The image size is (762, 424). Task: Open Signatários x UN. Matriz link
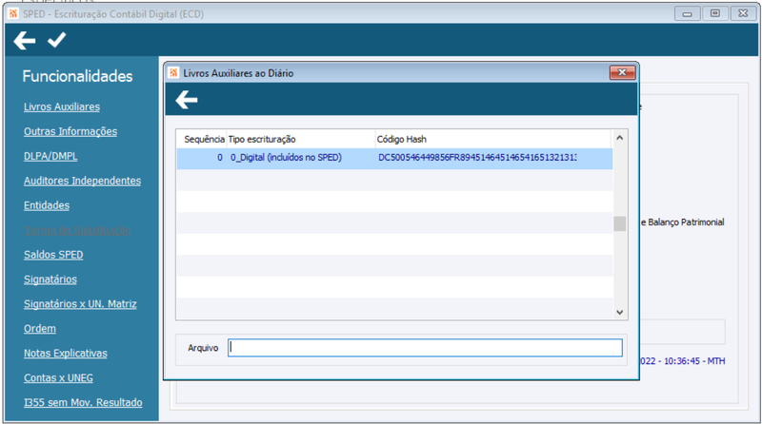pos(80,304)
